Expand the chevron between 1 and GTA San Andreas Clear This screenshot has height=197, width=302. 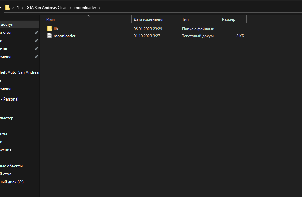pyautogui.click(x=23, y=7)
